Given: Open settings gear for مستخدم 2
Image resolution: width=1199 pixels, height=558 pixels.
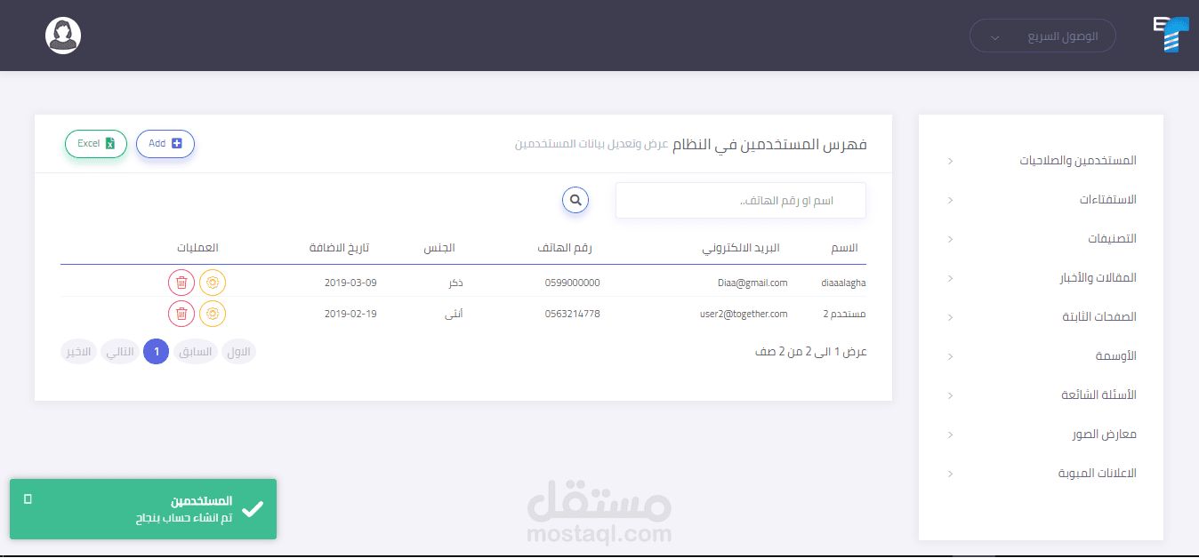Looking at the screenshot, I should click(x=212, y=313).
